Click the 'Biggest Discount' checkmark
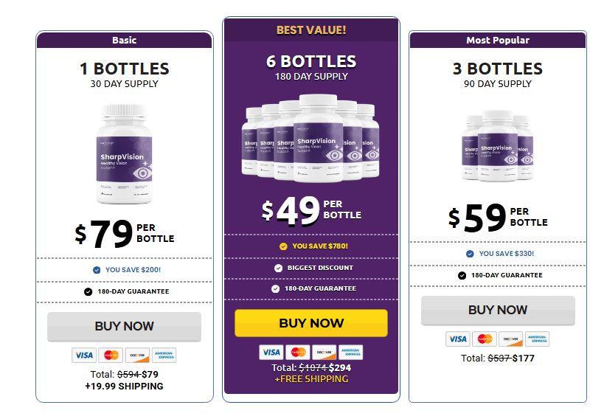This screenshot has width=604, height=419. (x=279, y=268)
